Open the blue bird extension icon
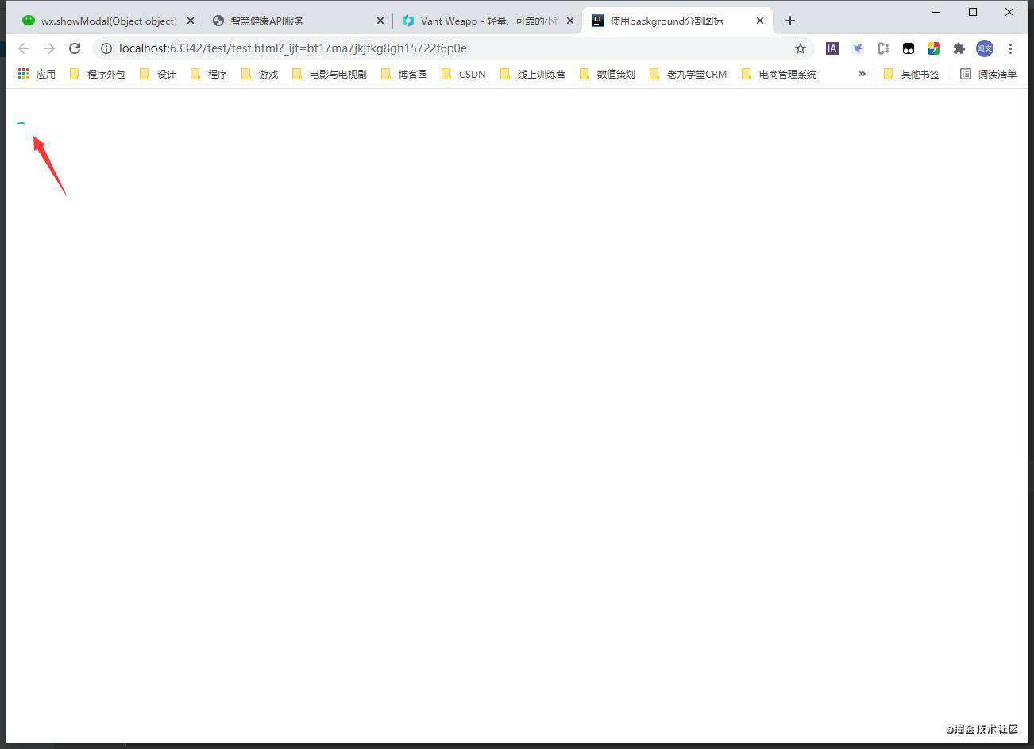Viewport: 1034px width, 749px height. 858,48
